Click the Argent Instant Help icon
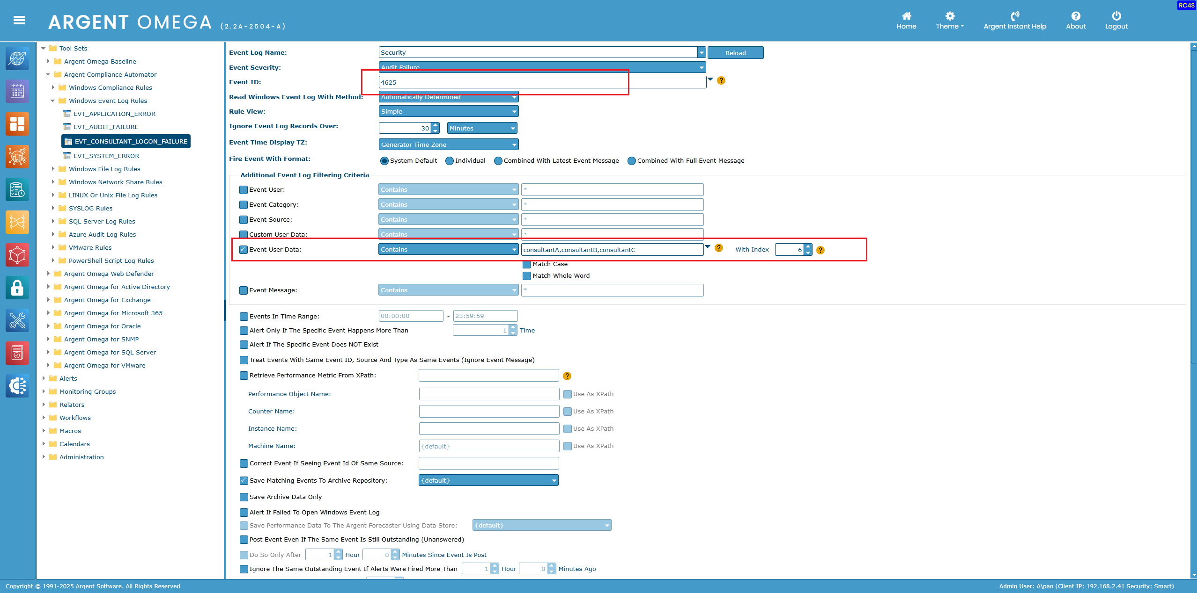Image resolution: width=1197 pixels, height=593 pixels. (x=1014, y=16)
